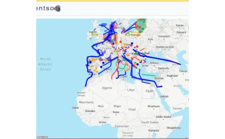The image size is (225, 139).
Task: Click the Algeria country label
Action: pyautogui.click(x=107, y=88)
